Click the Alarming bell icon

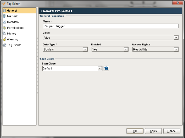4,39
